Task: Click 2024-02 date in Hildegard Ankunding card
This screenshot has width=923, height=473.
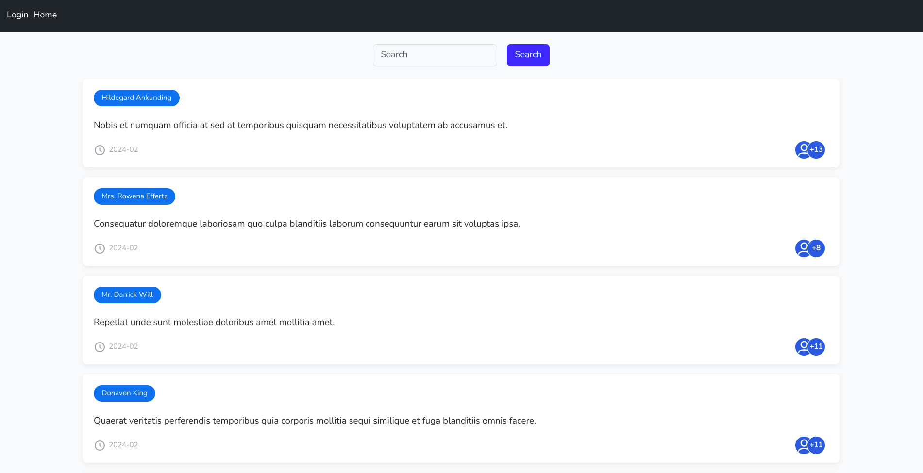Action: (123, 149)
